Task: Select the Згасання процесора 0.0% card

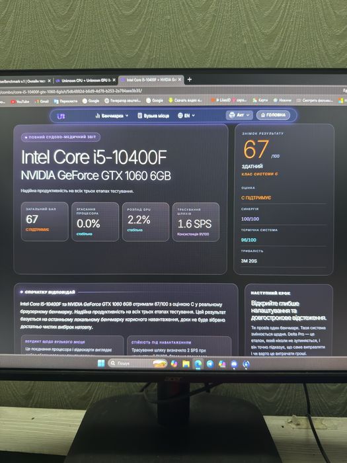Action: tap(95, 222)
